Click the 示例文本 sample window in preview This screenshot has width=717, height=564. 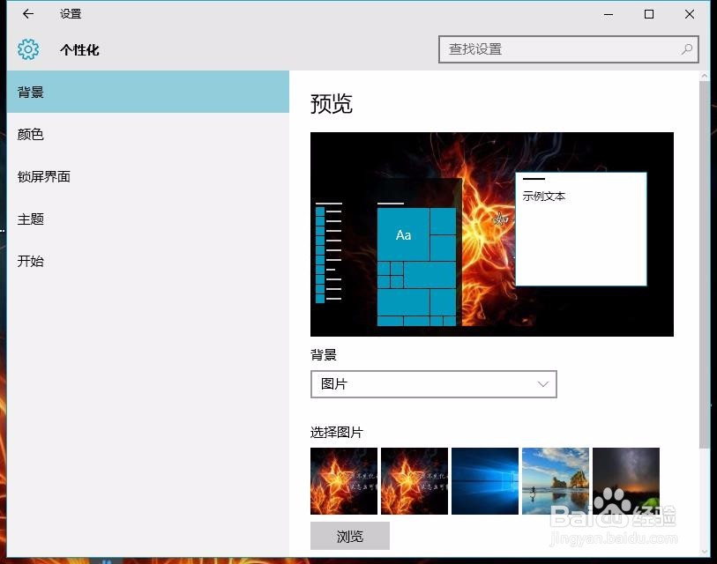click(580, 227)
